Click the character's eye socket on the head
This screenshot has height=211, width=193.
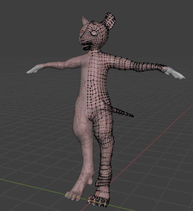coord(94,33)
